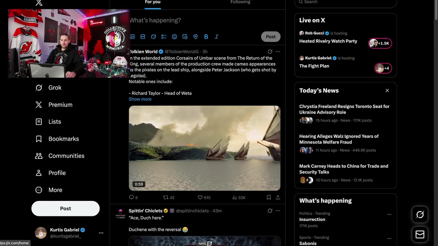Screen dimensions: 438x246
Task: Like the Tolkien World post
Action: [204, 197]
